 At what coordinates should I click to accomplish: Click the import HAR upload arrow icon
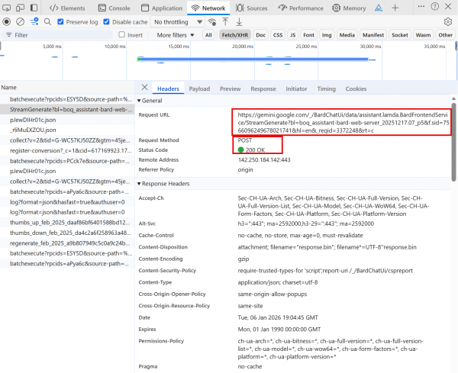click(225, 21)
